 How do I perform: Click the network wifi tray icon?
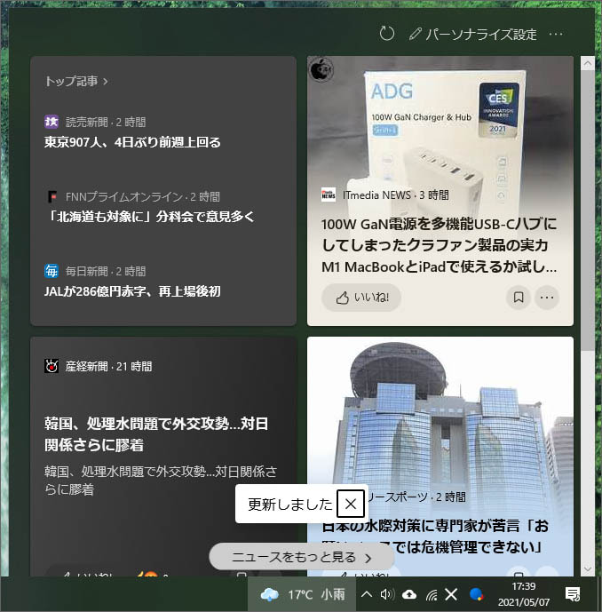pyautogui.click(x=432, y=595)
